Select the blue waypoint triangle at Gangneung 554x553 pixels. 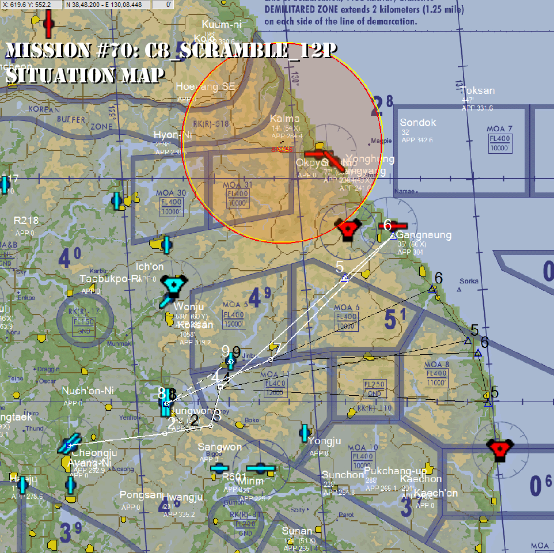[394, 236]
